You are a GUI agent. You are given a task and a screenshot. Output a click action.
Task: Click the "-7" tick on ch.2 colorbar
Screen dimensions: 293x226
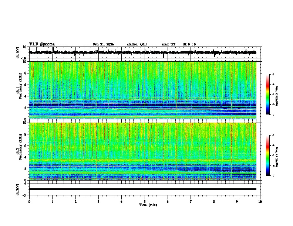273,176
